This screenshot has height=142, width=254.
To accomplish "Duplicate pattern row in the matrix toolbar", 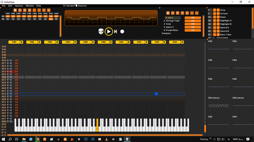I will [25, 10].
